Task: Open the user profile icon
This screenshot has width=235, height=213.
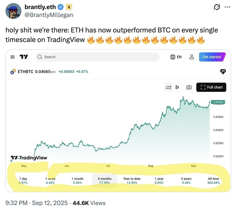Action: click(192, 57)
